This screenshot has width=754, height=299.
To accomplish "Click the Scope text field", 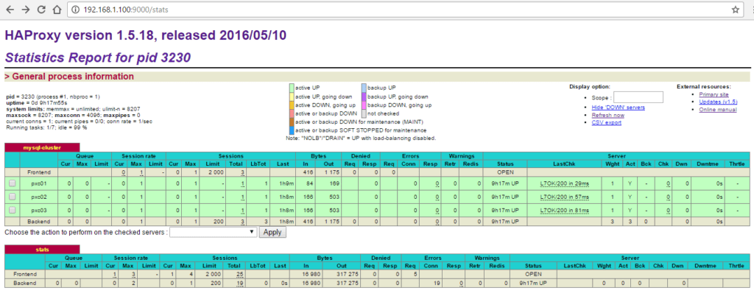I will coord(638,97).
